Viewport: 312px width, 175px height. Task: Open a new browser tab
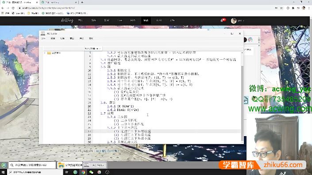click(x=82, y=2)
